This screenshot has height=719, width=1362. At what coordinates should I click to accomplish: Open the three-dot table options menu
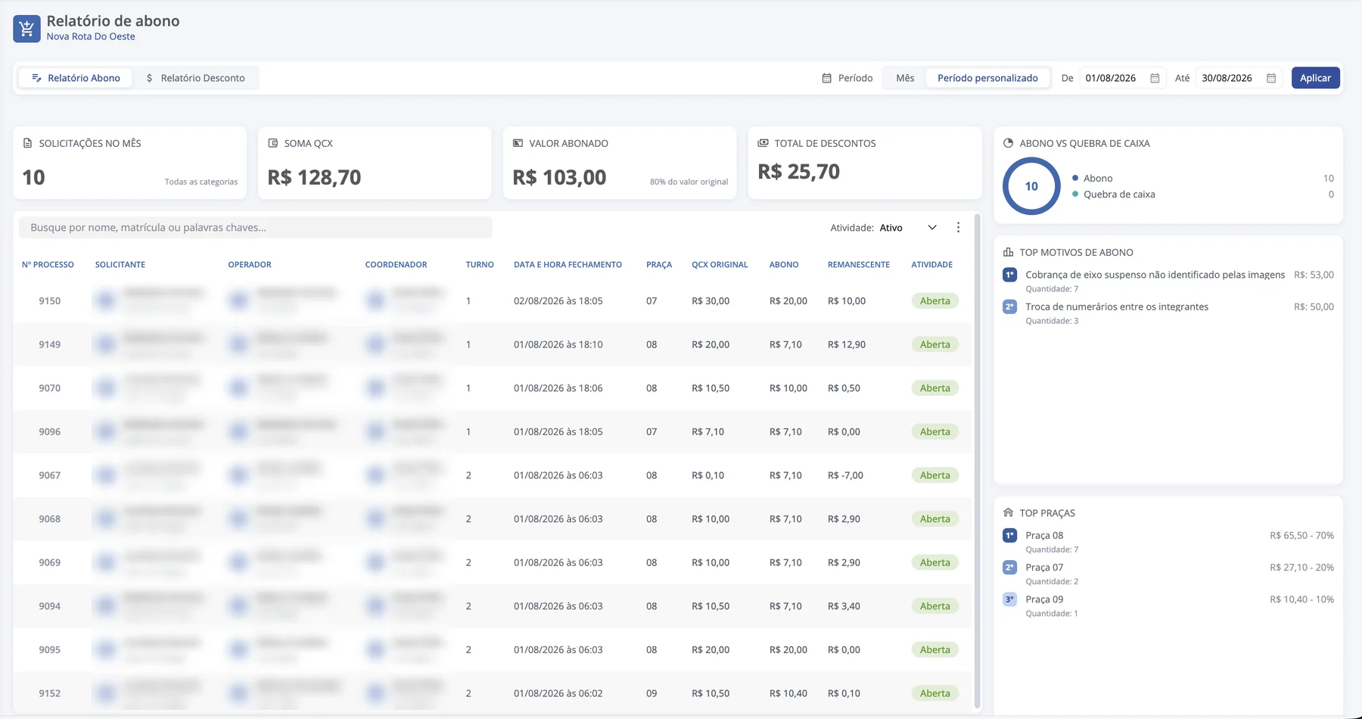coord(958,228)
